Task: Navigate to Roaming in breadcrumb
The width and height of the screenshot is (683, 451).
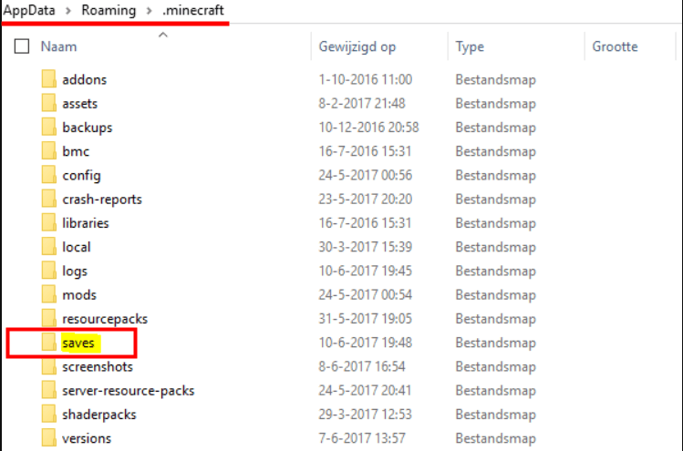Action: (x=109, y=10)
